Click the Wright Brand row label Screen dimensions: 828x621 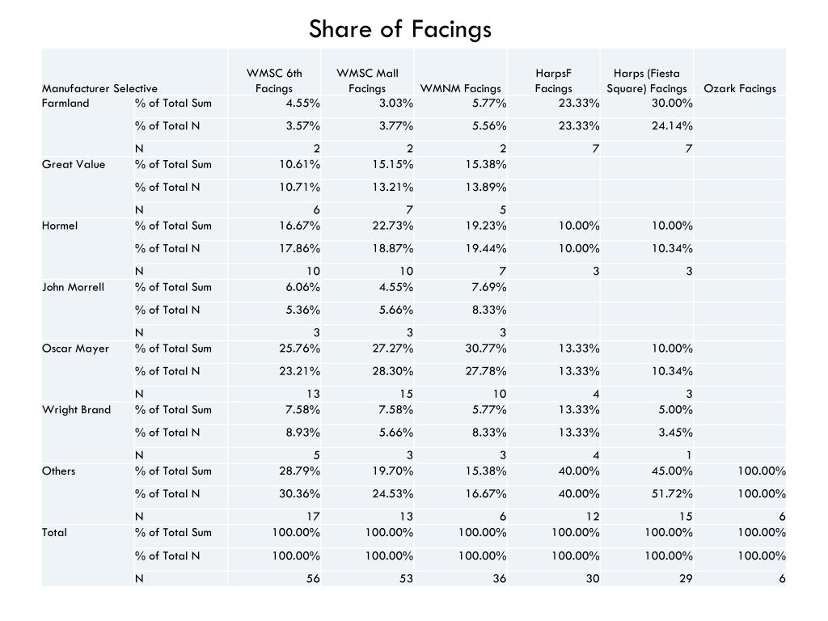77,410
